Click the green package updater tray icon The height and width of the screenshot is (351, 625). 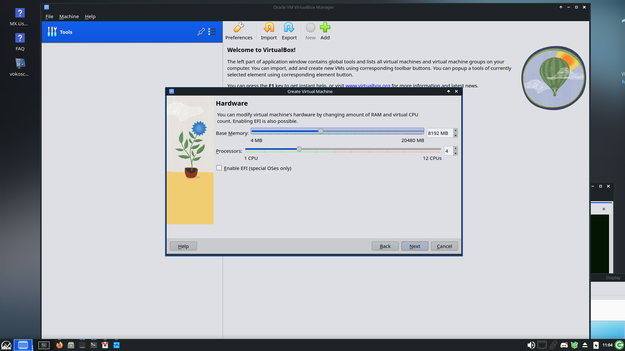click(x=575, y=345)
